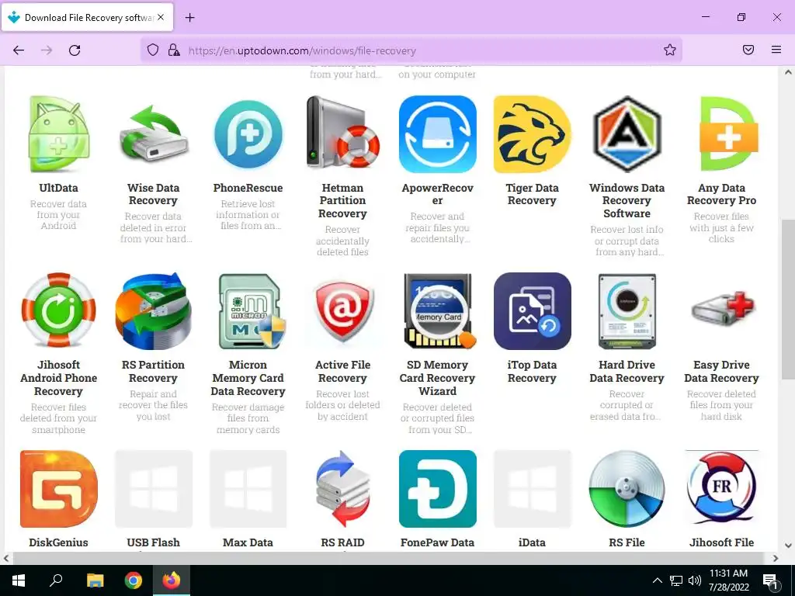Image resolution: width=795 pixels, height=596 pixels.
Task: Open the RS File disc icon
Action: pyautogui.click(x=627, y=489)
